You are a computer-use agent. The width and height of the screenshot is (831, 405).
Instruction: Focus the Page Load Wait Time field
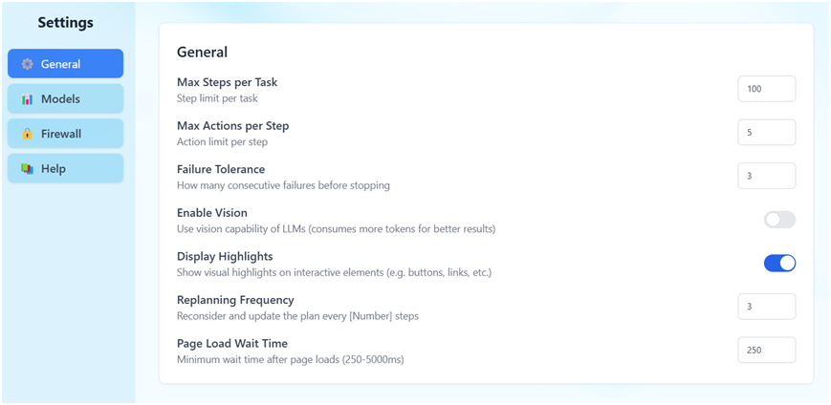[x=766, y=350]
